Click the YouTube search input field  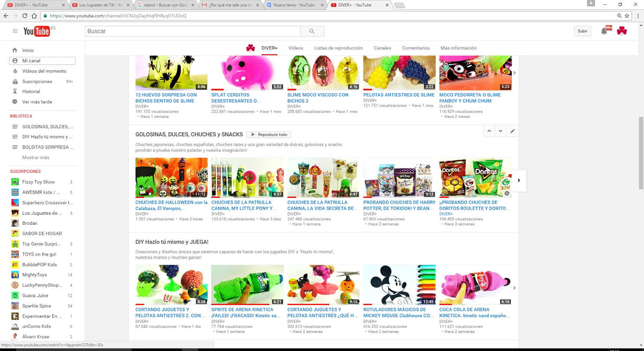coord(192,31)
